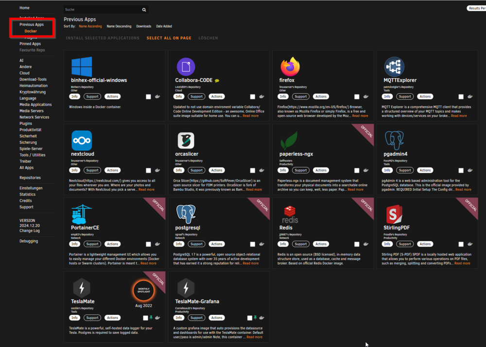This screenshot has width=486, height=347.
Task: Click the green pinned marker on TeslaMate
Action: click(x=151, y=317)
